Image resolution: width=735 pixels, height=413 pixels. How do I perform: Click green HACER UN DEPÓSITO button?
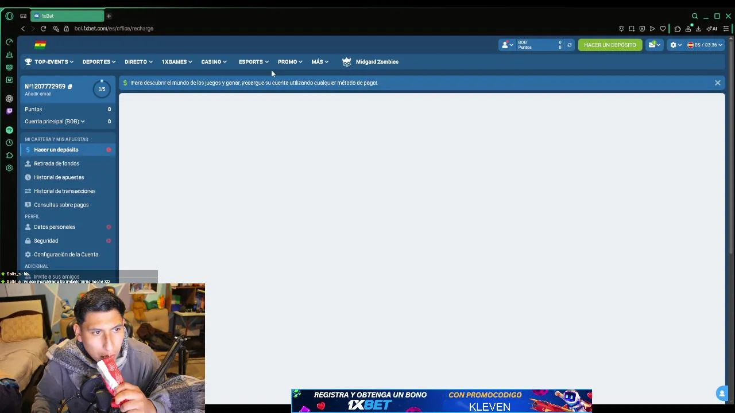[610, 45]
